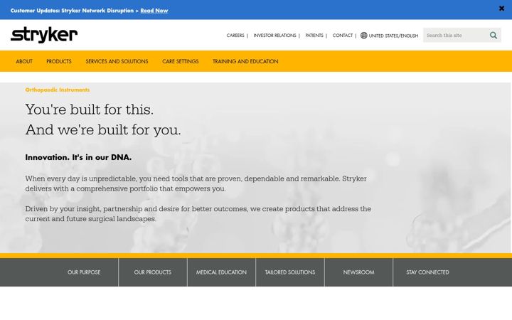
Task: Click the Orthopaedic Instruments breadcrumb
Action: pyautogui.click(x=57, y=90)
